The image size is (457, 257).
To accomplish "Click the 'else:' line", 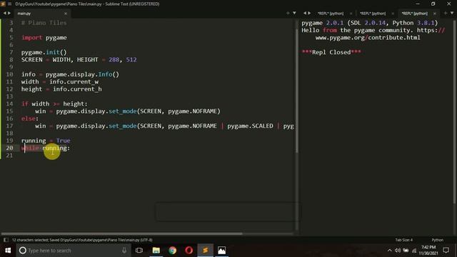I will (x=30, y=119).
